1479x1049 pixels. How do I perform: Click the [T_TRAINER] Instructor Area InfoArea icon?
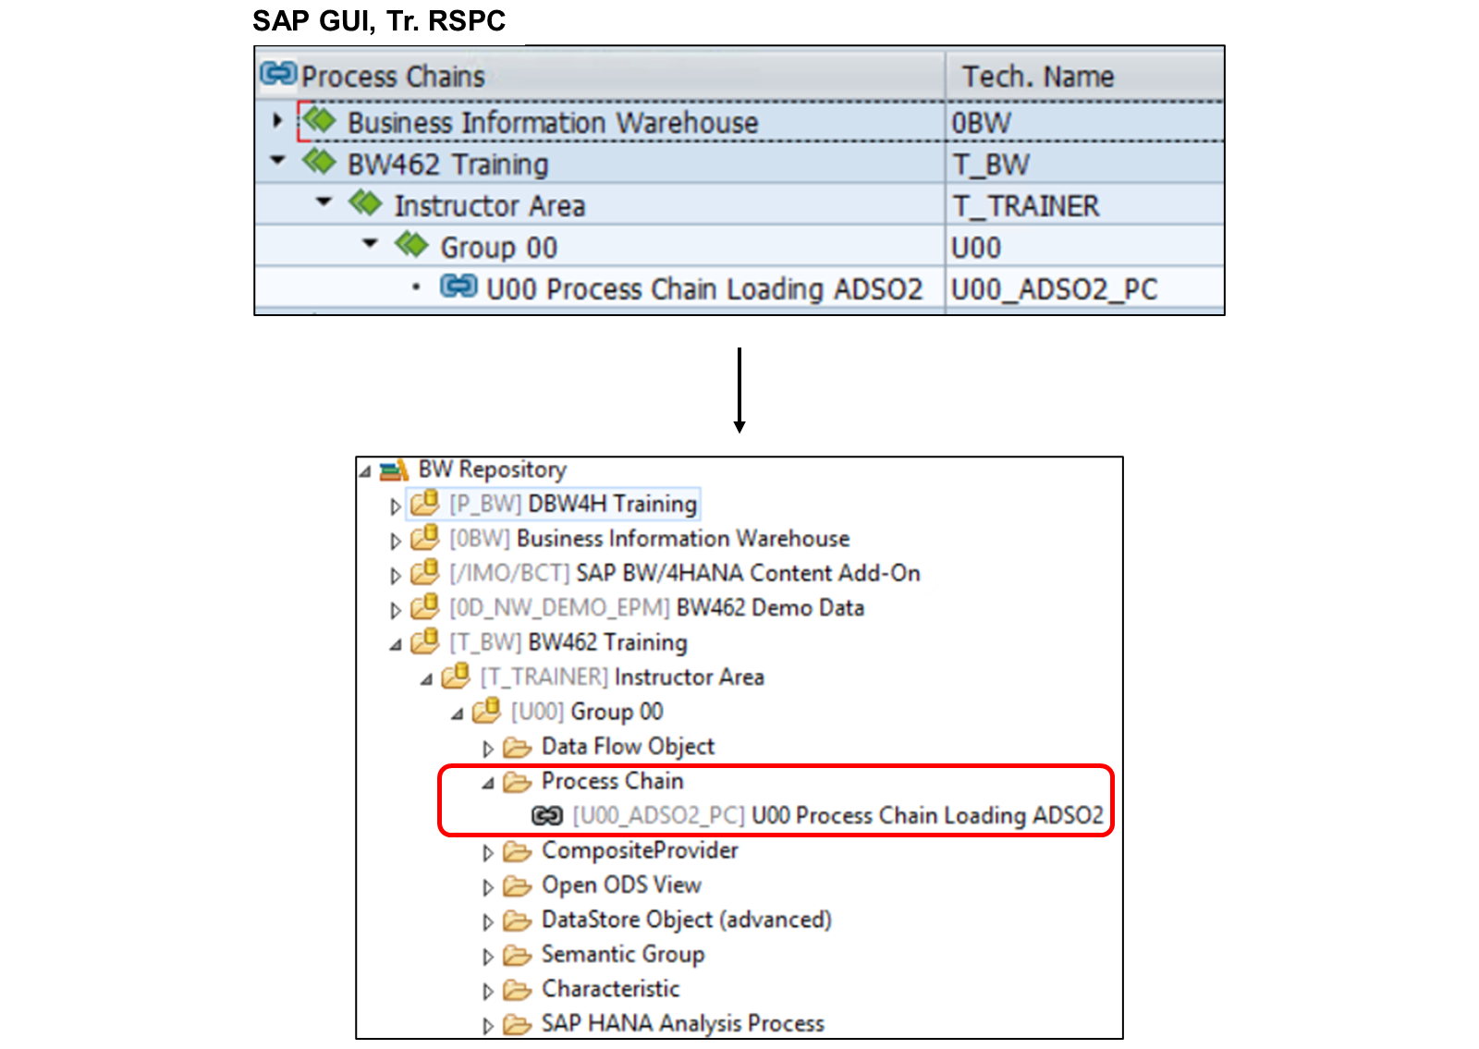(x=456, y=677)
